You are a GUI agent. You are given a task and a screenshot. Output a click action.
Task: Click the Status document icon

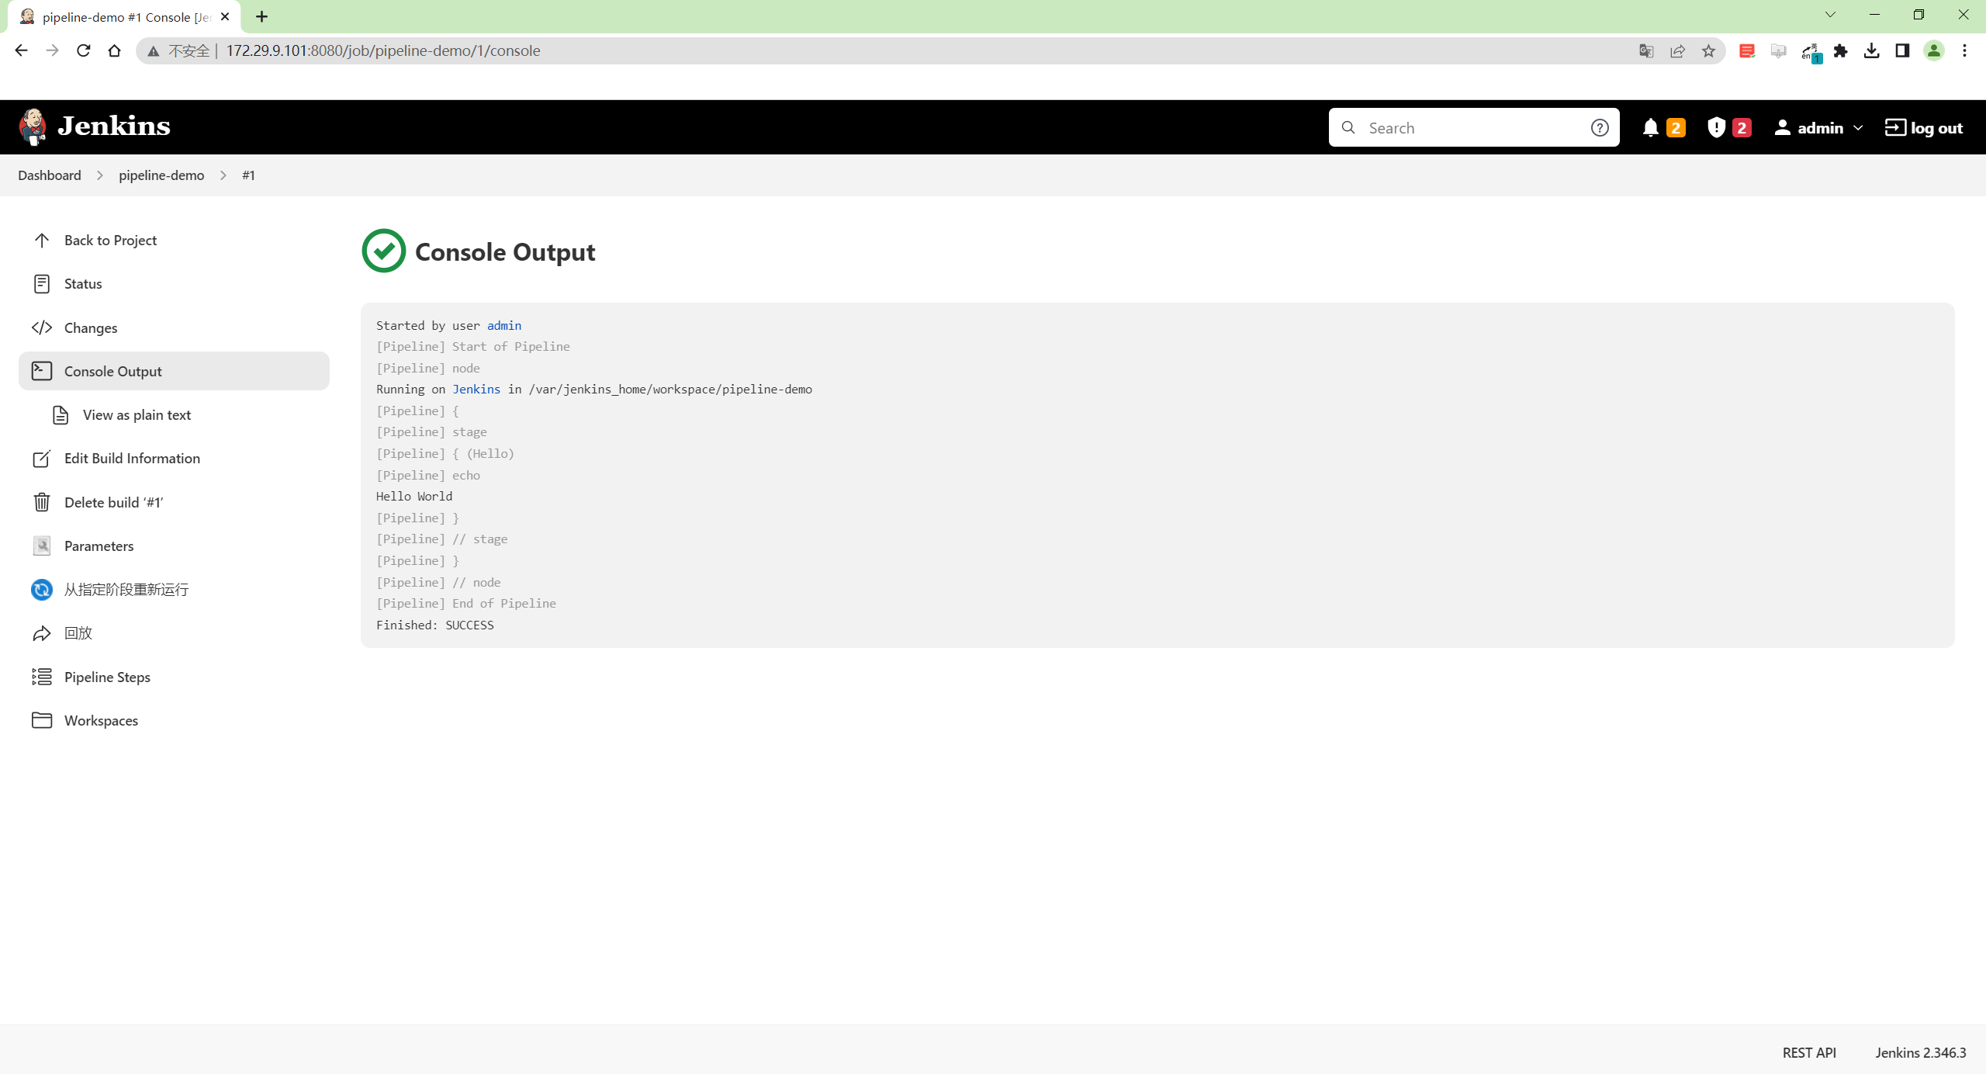42,284
